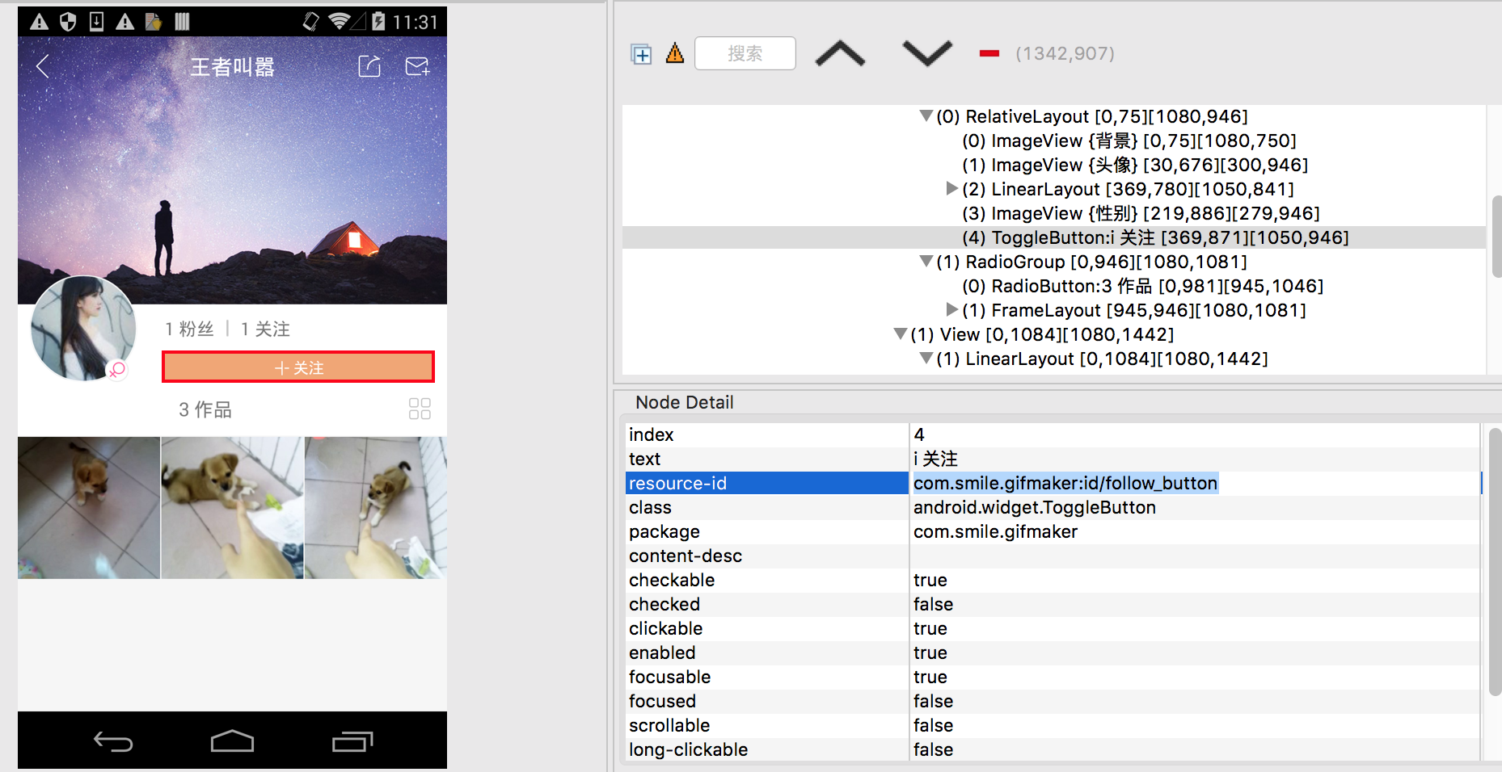This screenshot has height=772, width=1502.
Task: Click the down chevron next-result arrow
Action: pyautogui.click(x=926, y=53)
